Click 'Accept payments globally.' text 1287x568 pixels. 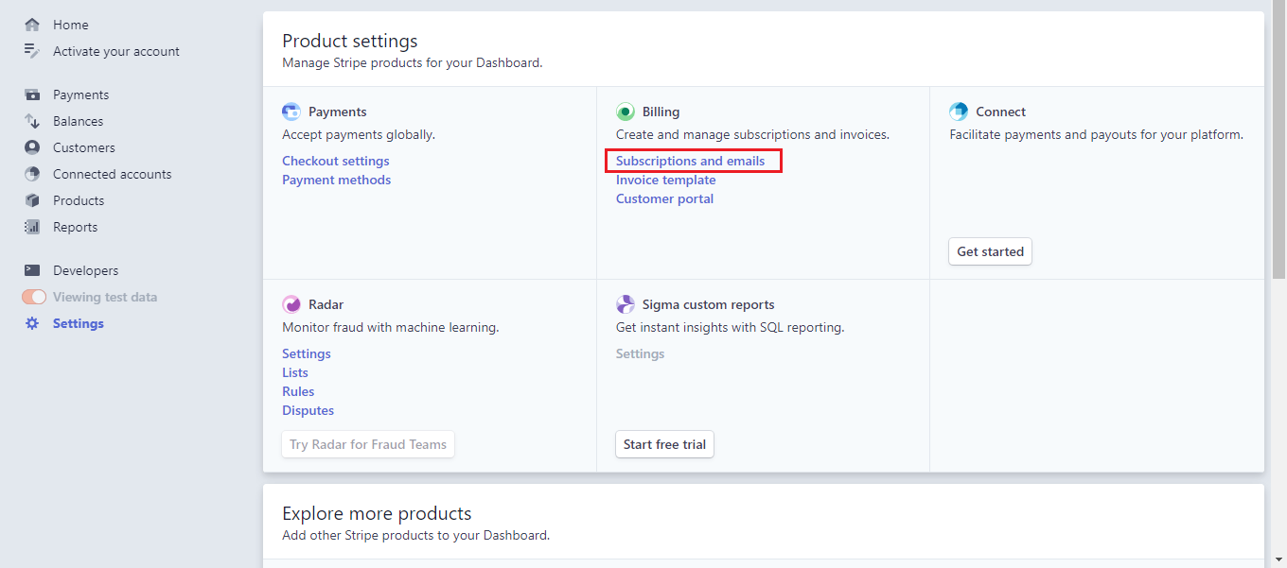click(359, 134)
